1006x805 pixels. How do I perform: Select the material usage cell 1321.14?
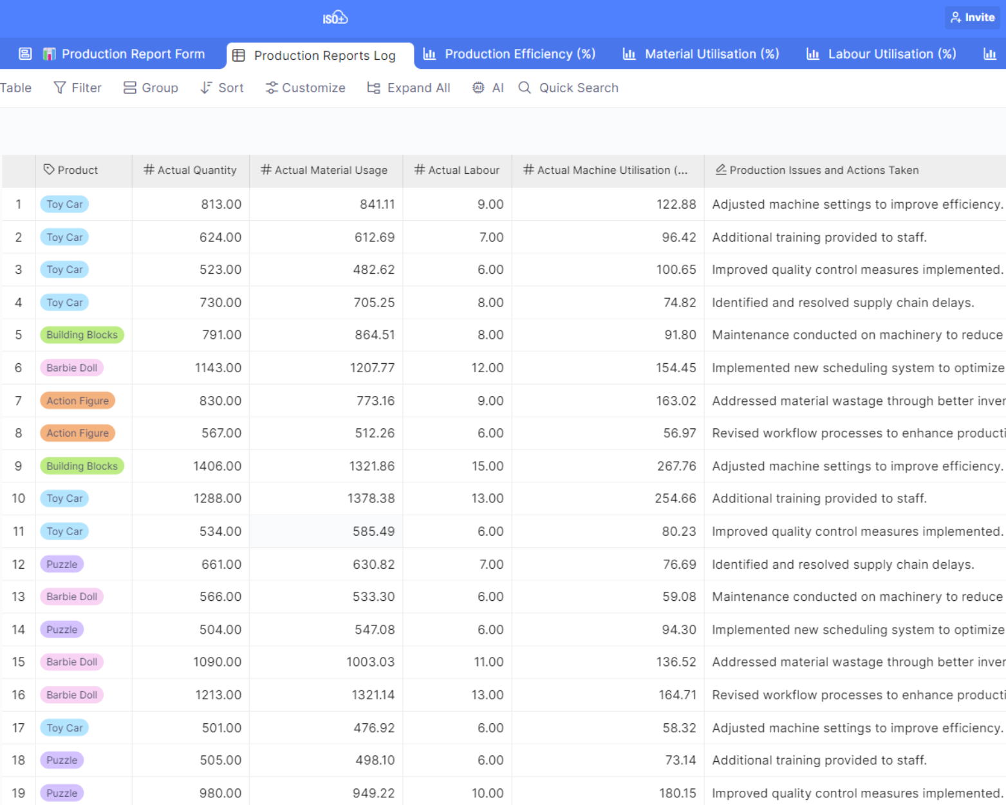click(x=326, y=695)
